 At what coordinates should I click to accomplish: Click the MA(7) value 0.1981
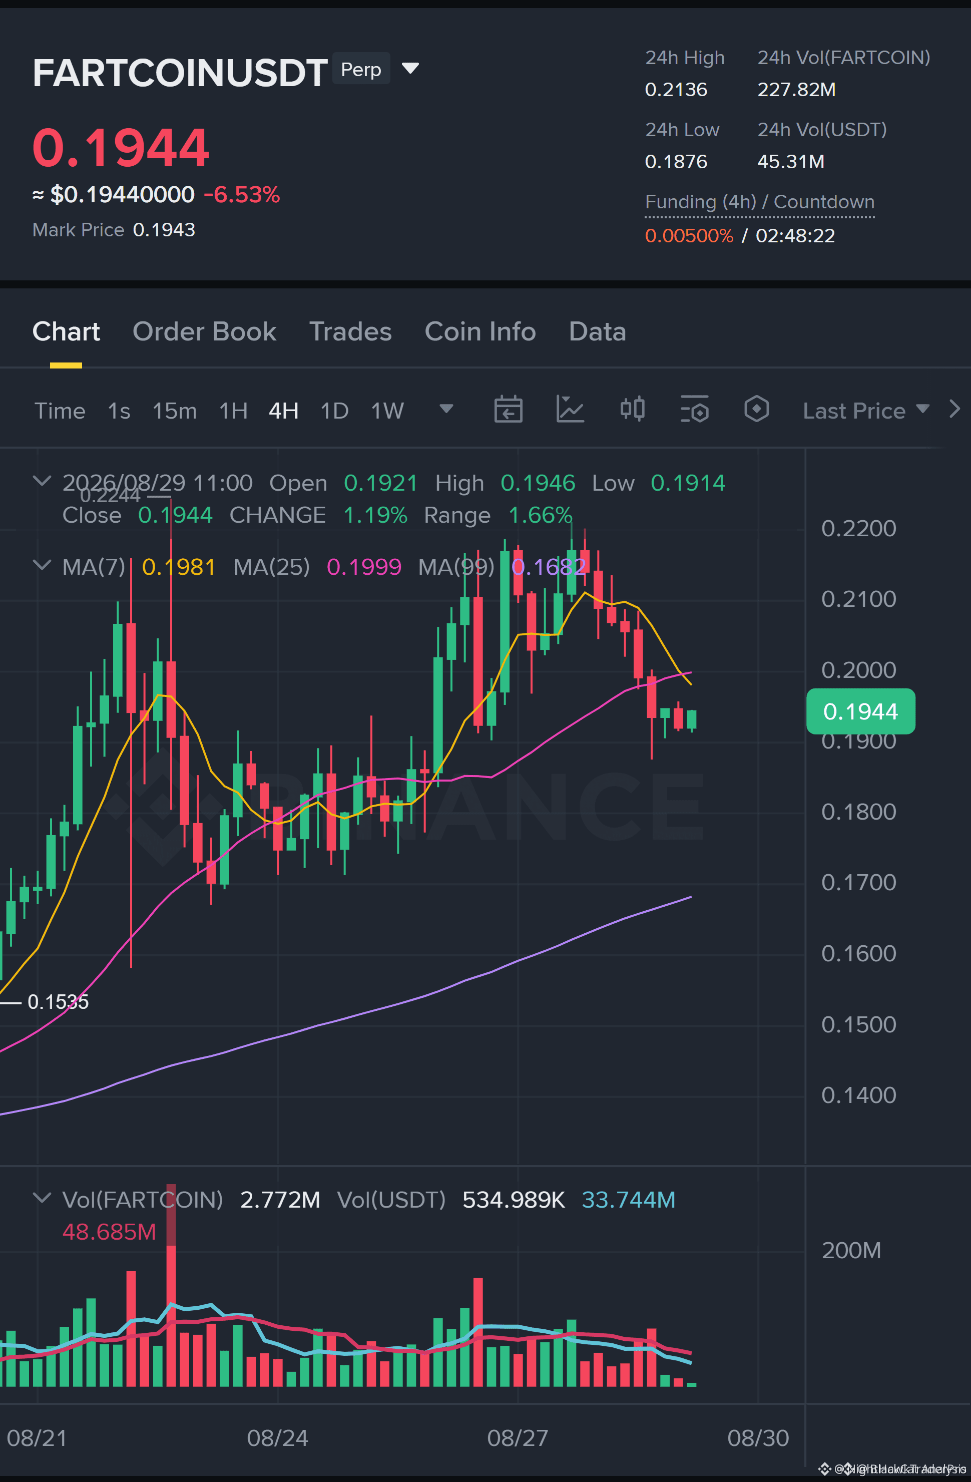tap(179, 567)
